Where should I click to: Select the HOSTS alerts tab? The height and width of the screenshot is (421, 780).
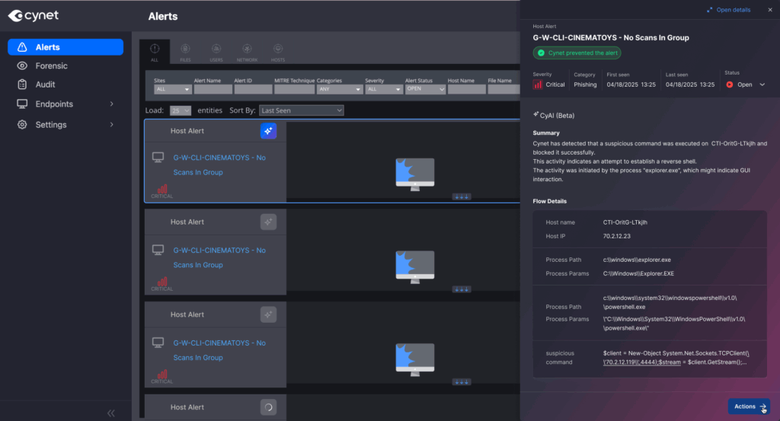click(x=278, y=52)
